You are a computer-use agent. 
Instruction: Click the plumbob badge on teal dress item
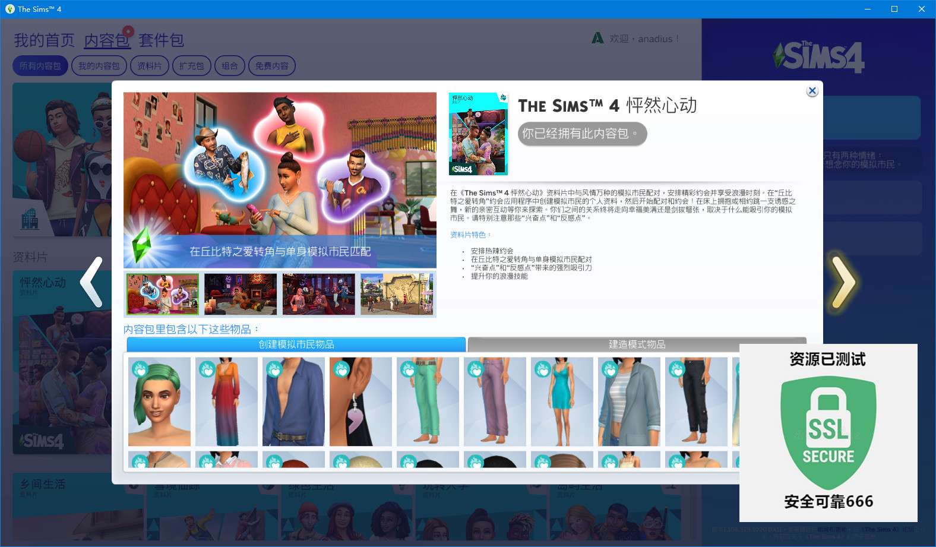(x=543, y=369)
